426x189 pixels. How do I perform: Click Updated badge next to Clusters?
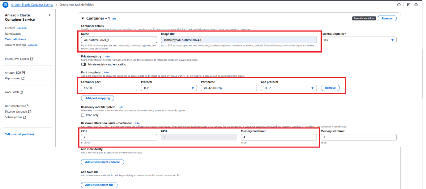click(x=22, y=28)
